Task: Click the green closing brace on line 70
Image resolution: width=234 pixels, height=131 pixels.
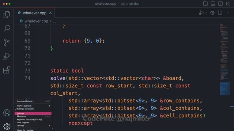Action: click(x=52, y=48)
